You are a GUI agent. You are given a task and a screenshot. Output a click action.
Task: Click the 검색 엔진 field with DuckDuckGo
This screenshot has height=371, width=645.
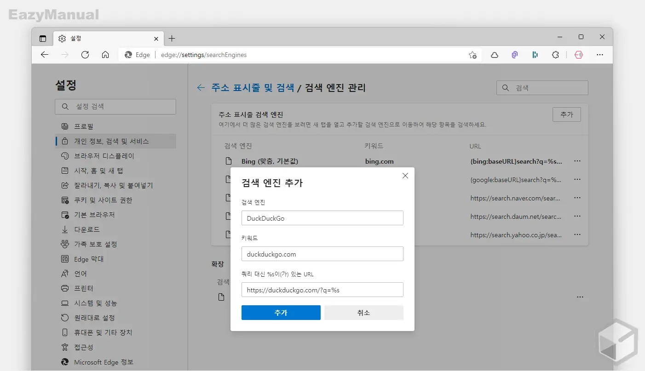[322, 218]
